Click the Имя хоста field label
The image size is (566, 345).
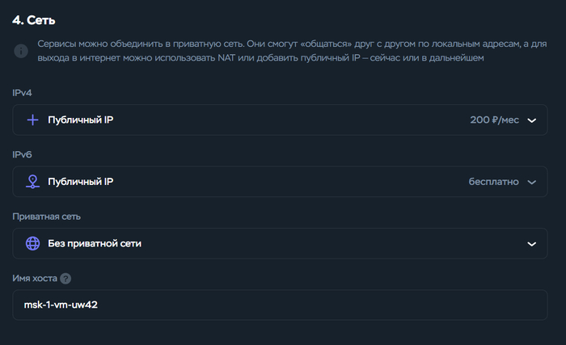[x=35, y=278]
